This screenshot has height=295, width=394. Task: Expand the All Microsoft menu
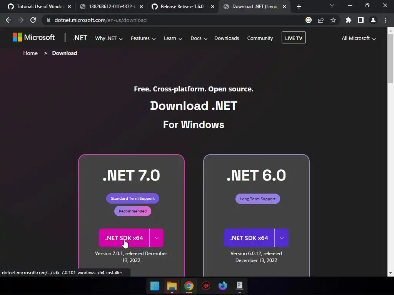coord(359,38)
